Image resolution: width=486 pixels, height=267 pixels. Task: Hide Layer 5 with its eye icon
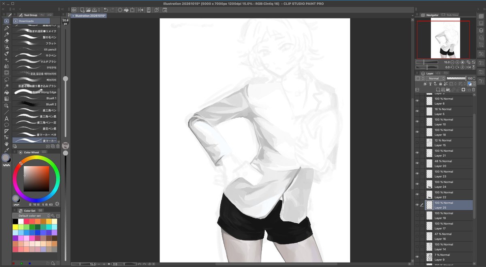click(x=417, y=111)
